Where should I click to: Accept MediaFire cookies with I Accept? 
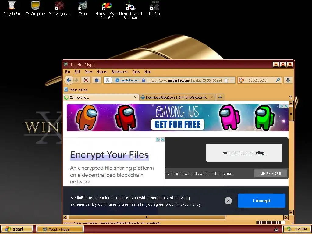point(262,201)
